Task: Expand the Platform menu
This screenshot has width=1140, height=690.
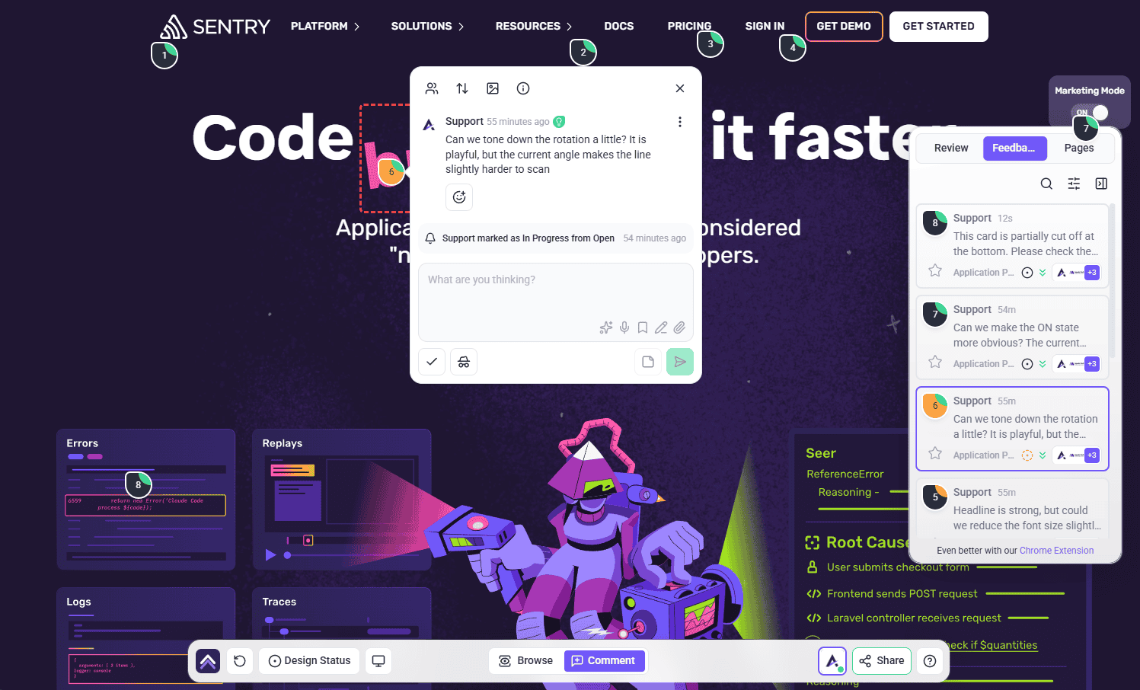Action: click(x=325, y=26)
